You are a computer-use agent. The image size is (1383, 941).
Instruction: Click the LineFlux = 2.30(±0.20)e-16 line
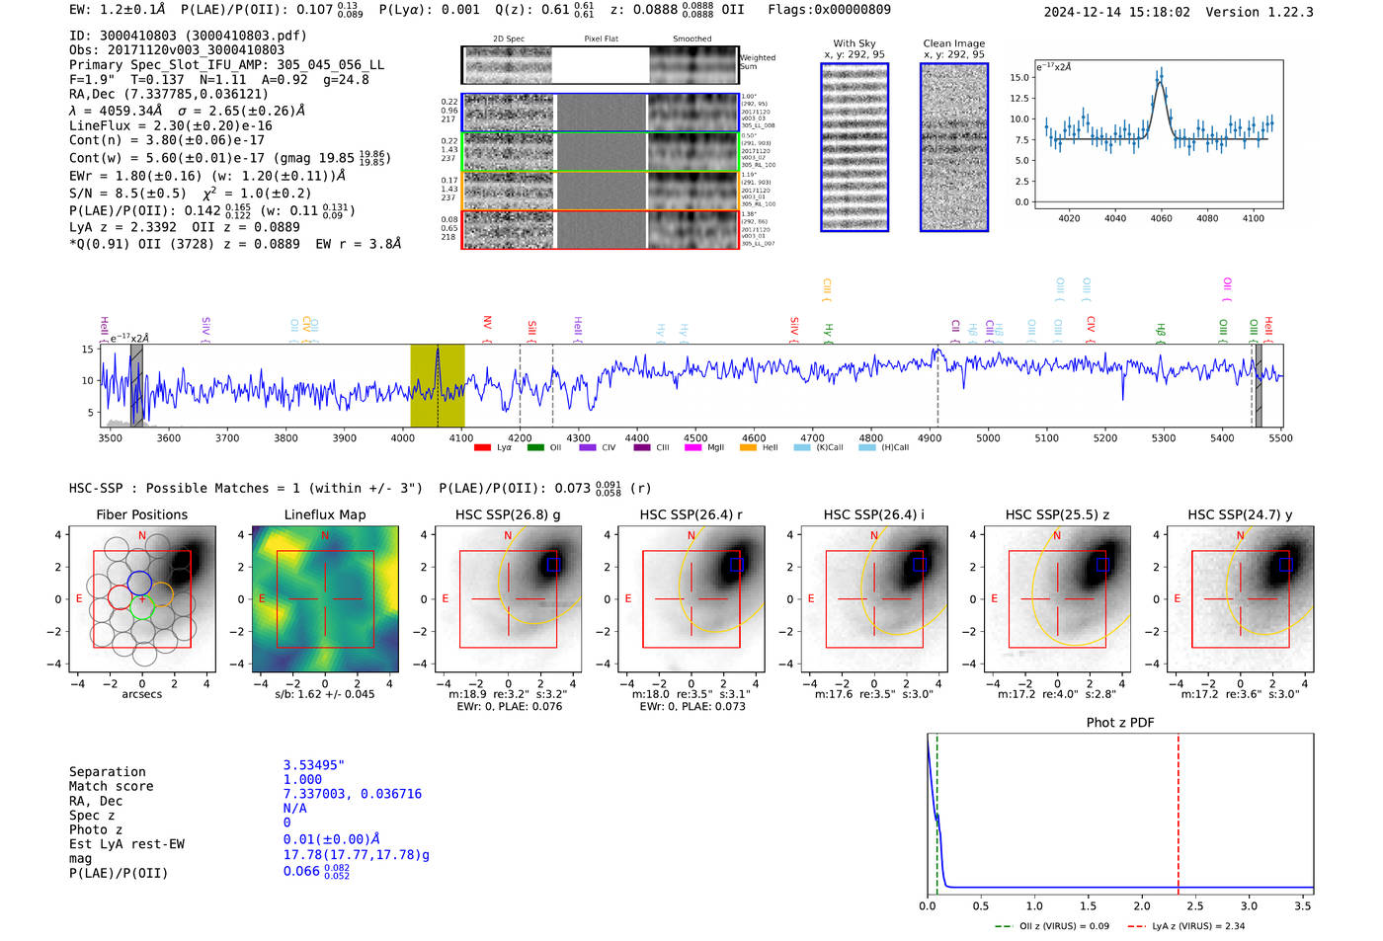point(171,126)
